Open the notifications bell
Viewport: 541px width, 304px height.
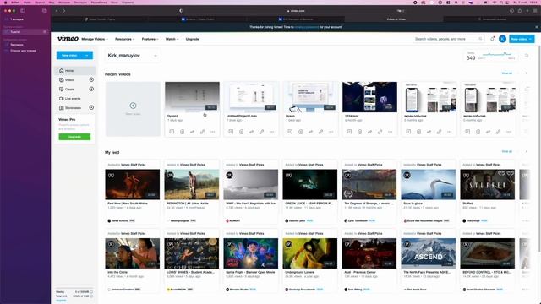click(x=492, y=39)
